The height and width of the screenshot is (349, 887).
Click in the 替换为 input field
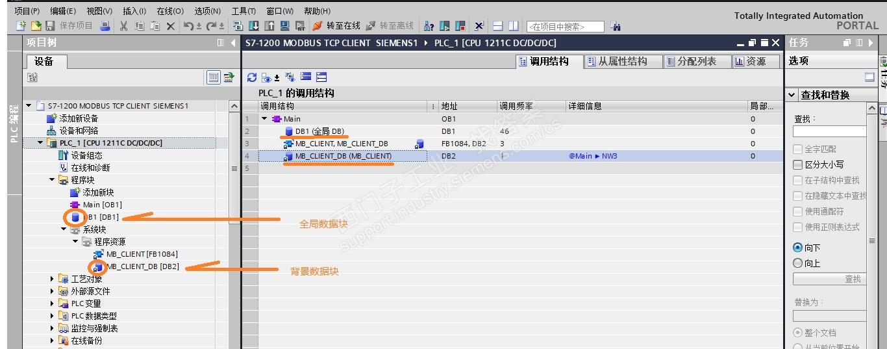(829, 316)
